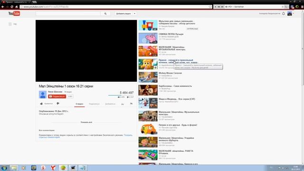Open the Windows Start button

tap(4, 168)
